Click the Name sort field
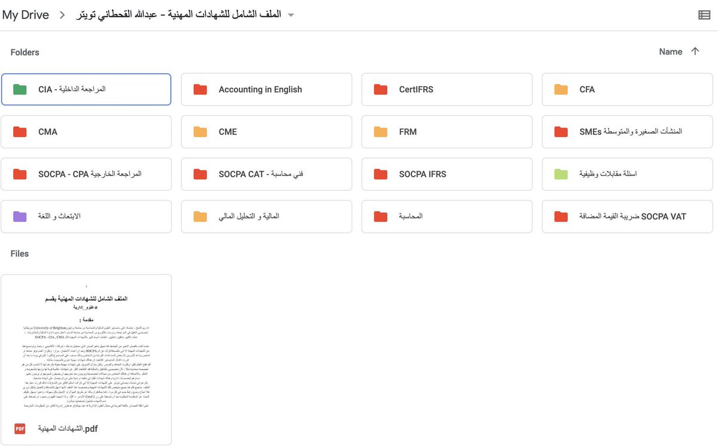 (x=671, y=52)
